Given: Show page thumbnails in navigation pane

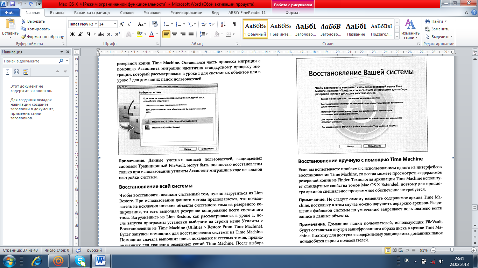Looking at the screenshot, I should pyautogui.click(x=16, y=72).
